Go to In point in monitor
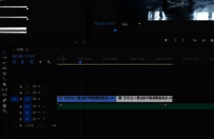This screenshot has width=214, height=139. [x=195, y=40]
